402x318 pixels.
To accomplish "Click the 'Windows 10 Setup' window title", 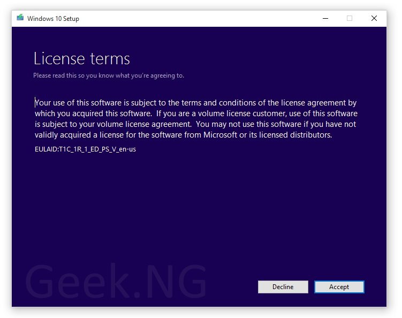I will click(53, 18).
